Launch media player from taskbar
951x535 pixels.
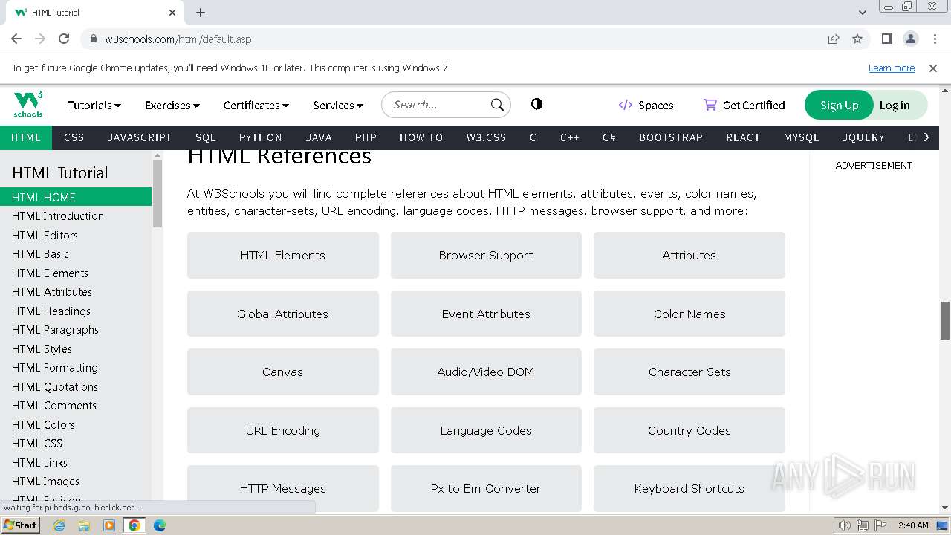tap(109, 525)
